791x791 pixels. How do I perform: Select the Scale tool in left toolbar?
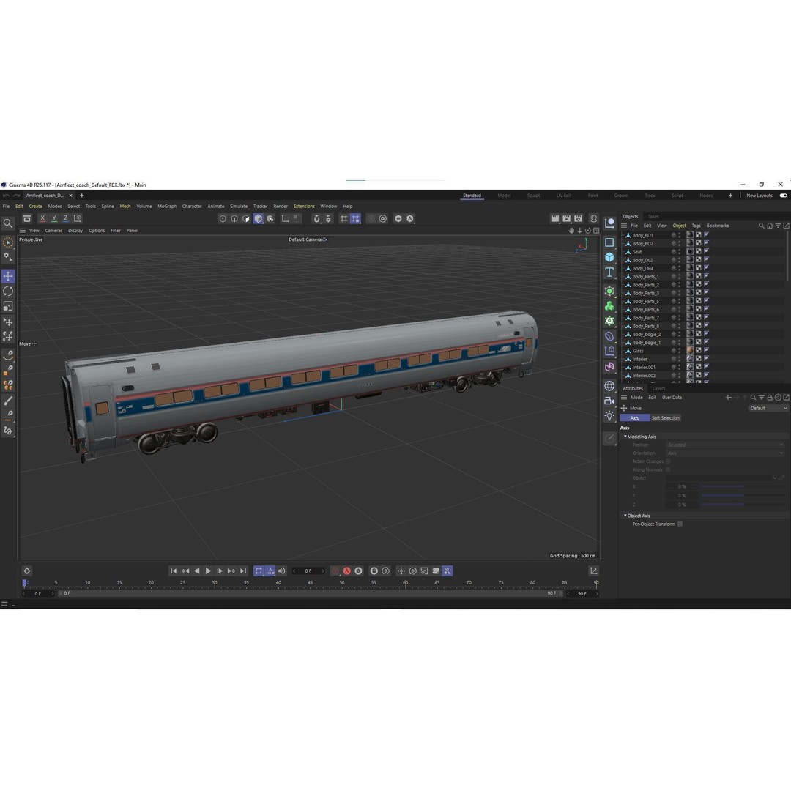click(x=8, y=306)
